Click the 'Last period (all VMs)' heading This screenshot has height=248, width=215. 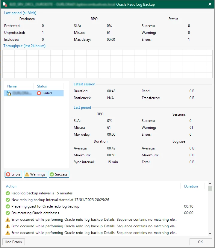pyautogui.click(x=20, y=13)
